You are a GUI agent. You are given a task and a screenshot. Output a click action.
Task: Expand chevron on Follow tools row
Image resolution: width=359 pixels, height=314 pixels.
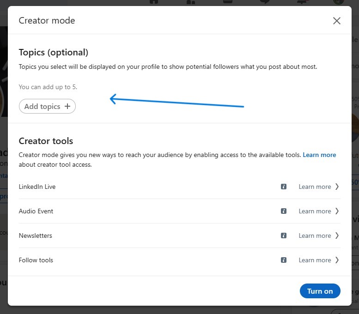(337, 260)
